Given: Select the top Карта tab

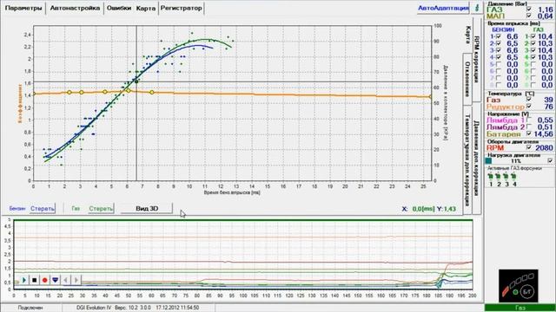Looking at the screenshot, I should (x=145, y=8).
